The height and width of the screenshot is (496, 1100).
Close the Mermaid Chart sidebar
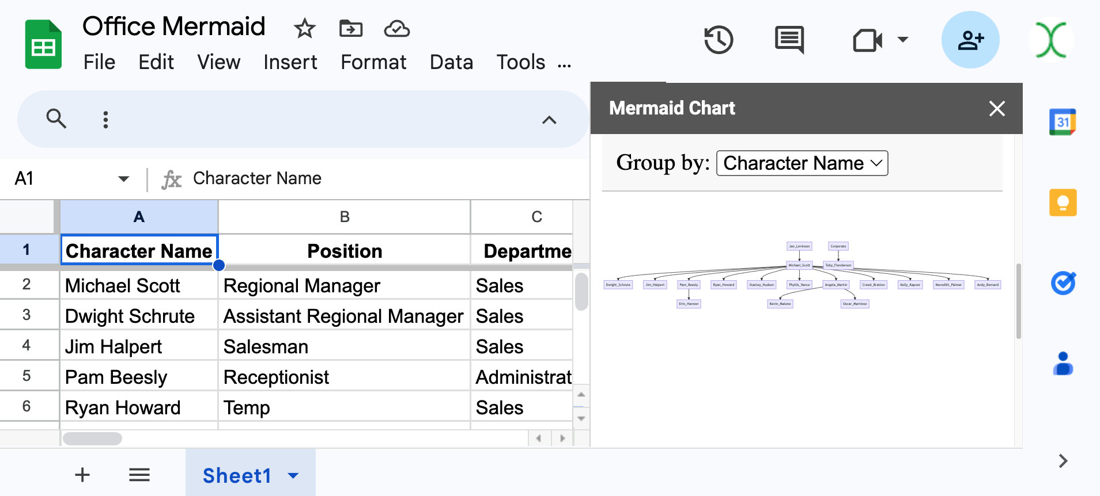click(997, 109)
